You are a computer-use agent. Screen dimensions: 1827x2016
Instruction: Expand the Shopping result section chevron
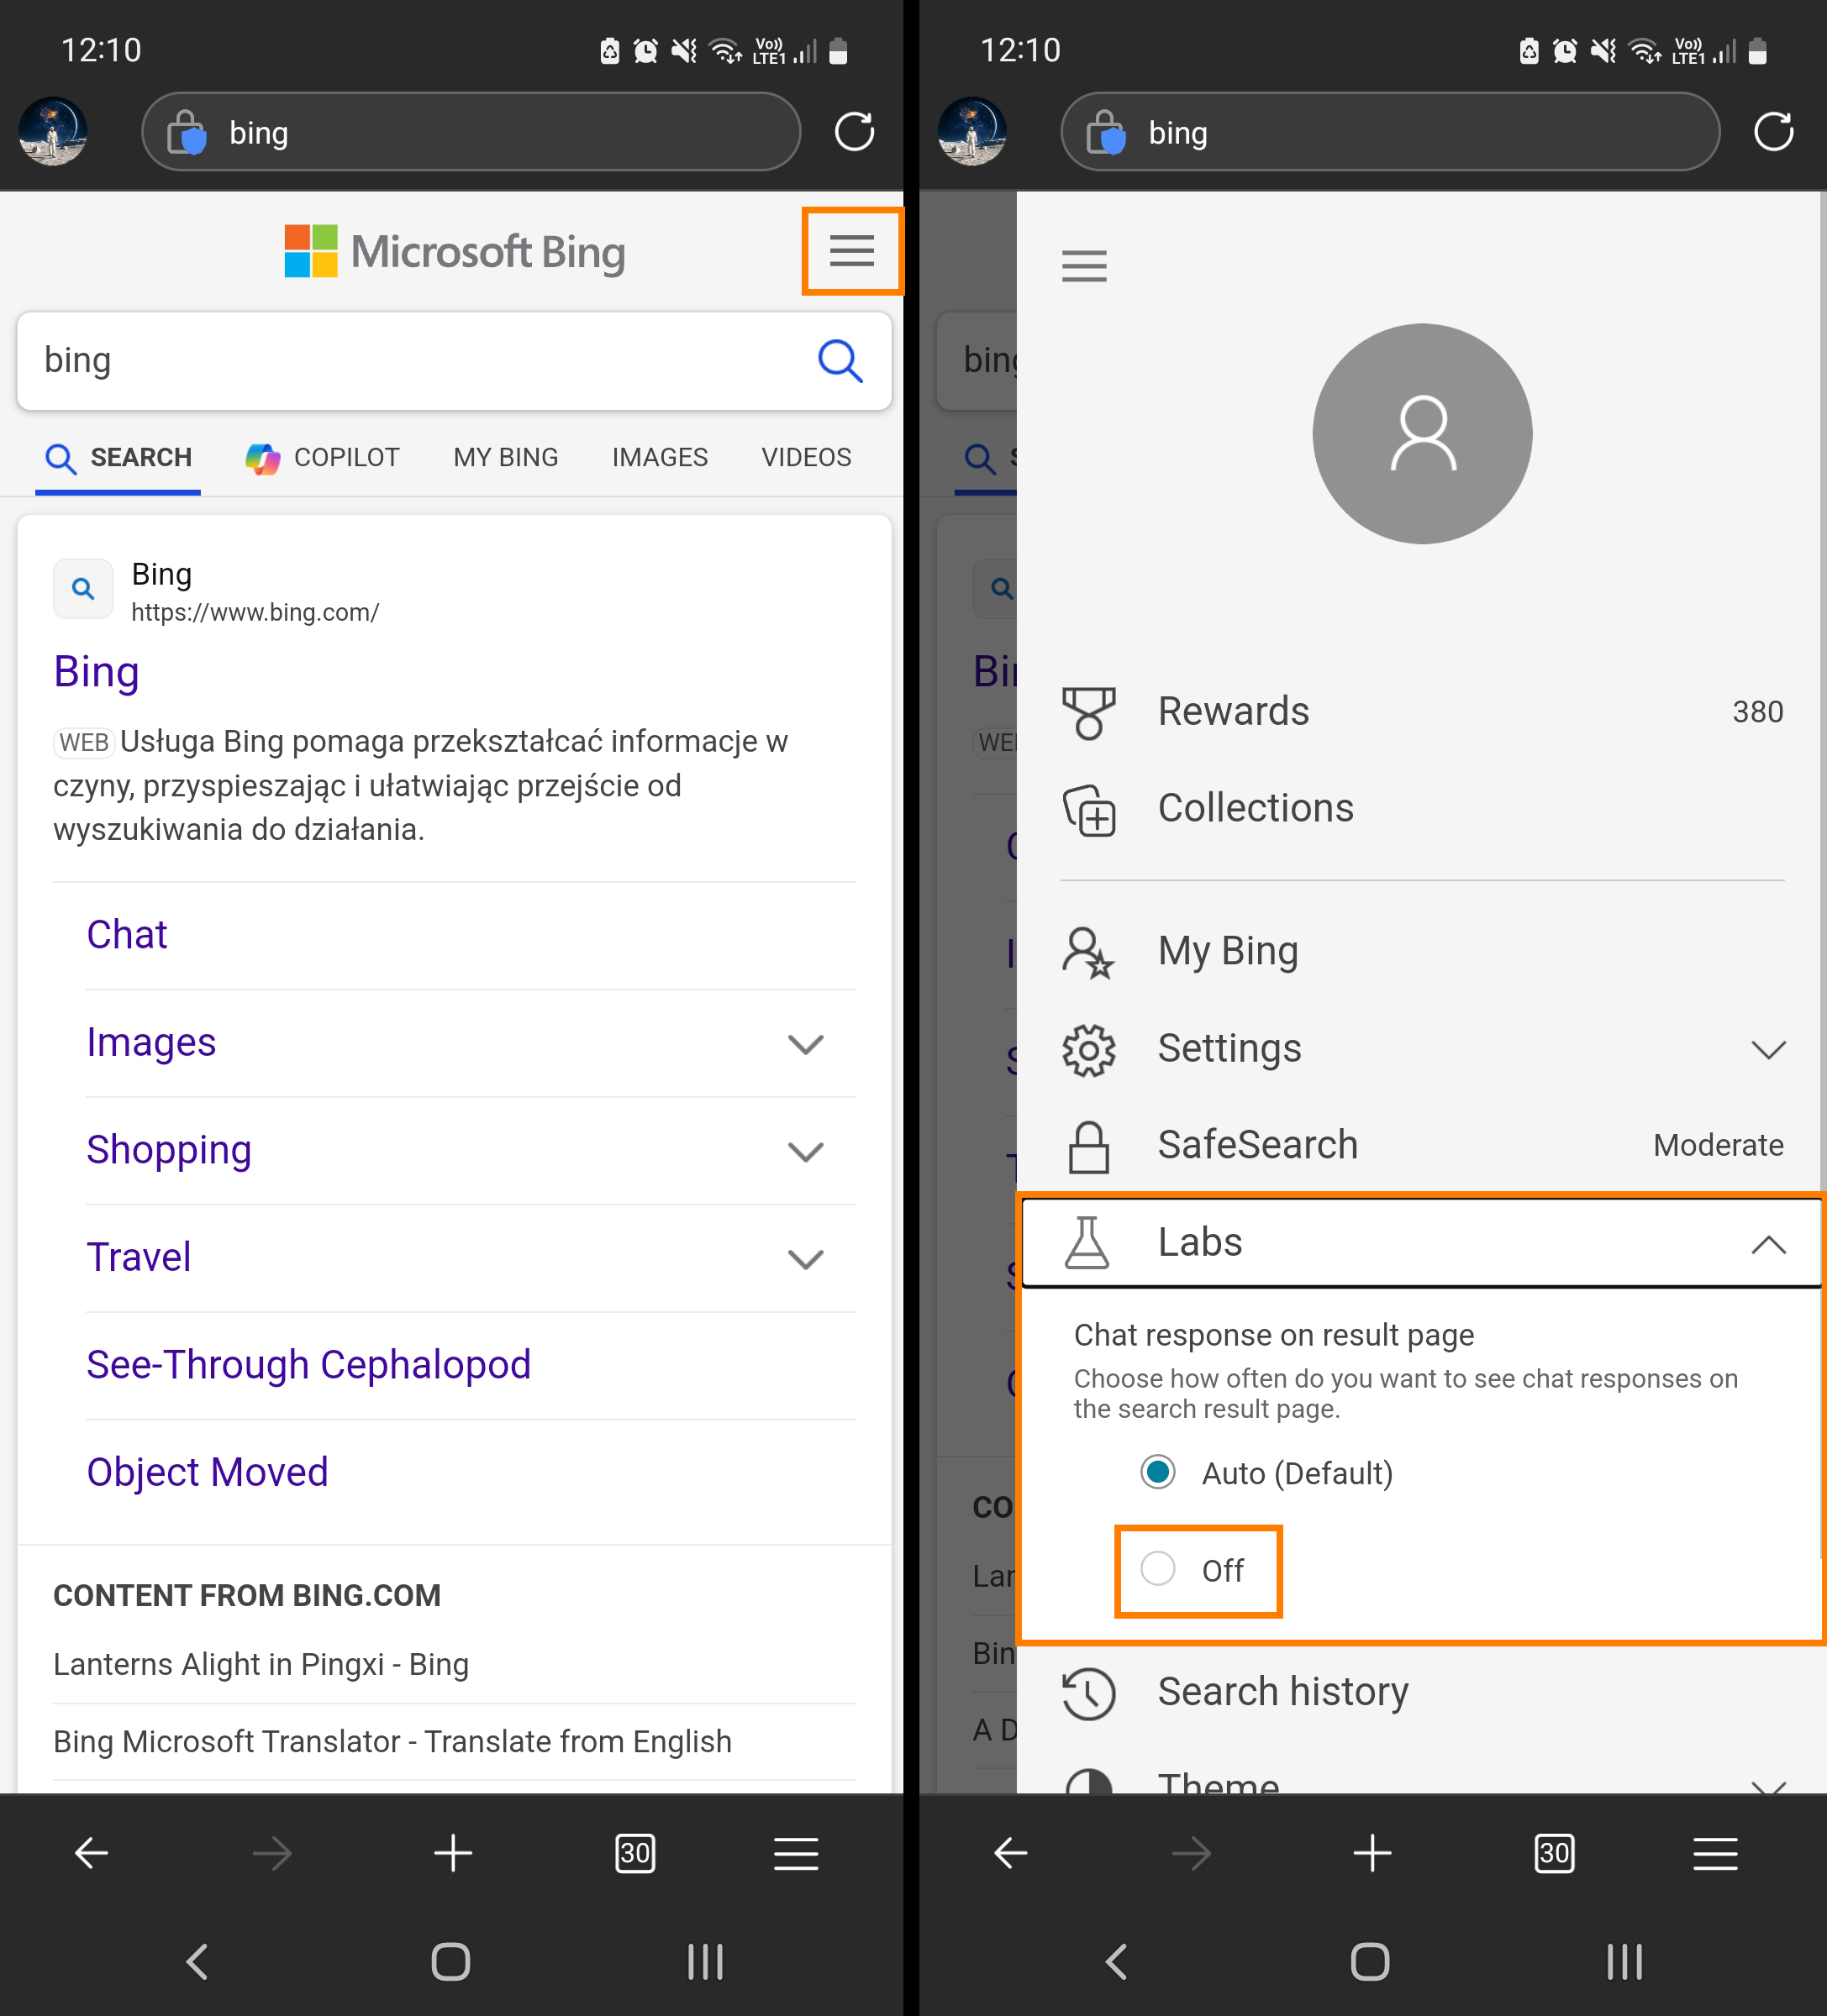coord(805,1151)
